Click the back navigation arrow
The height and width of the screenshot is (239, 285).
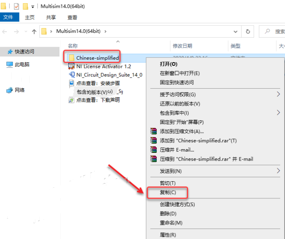(4, 32)
